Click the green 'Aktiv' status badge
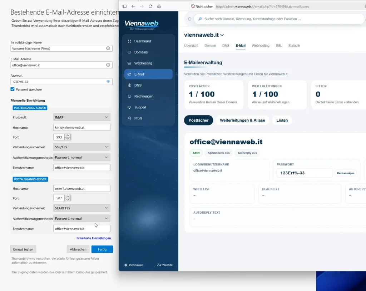Viewport: 366px width, 291px height. coord(196,153)
